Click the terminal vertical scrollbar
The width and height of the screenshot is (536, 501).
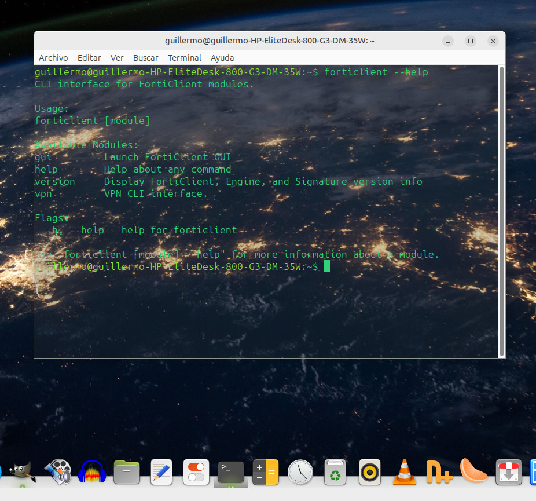(x=501, y=211)
